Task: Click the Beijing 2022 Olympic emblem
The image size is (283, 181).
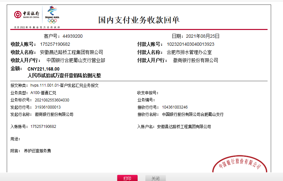Action: (52, 15)
